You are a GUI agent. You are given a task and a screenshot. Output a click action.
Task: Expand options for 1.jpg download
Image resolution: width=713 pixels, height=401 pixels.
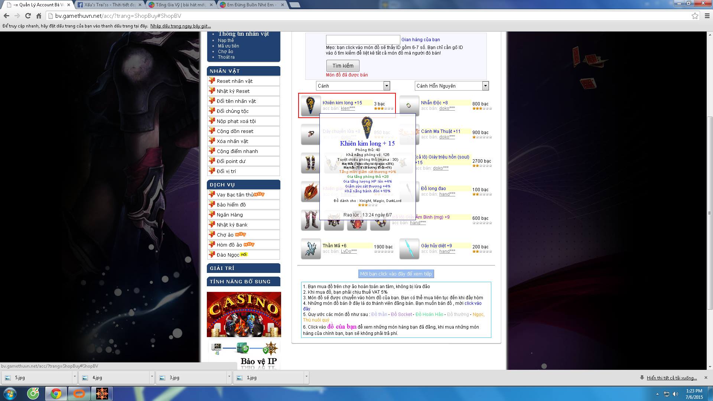pos(306,377)
